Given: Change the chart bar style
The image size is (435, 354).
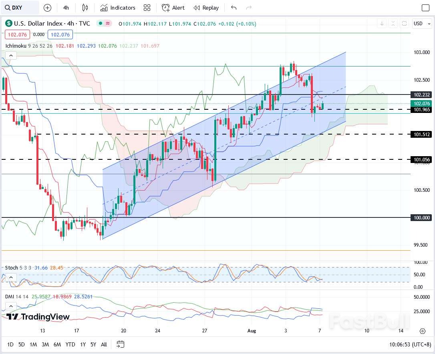Looking at the screenshot, I should pos(85,8).
